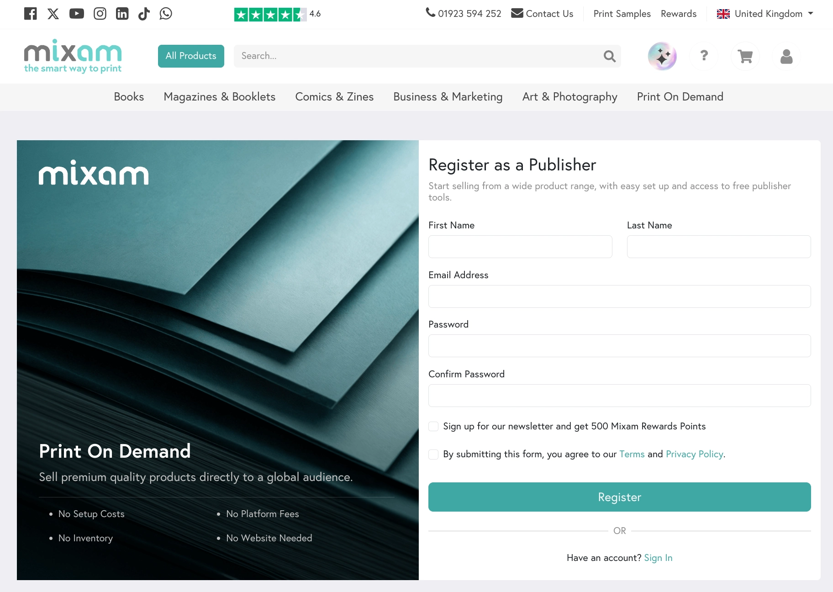Click the 'No Inventory' bullet text
Image resolution: width=833 pixels, height=592 pixels.
pos(85,538)
